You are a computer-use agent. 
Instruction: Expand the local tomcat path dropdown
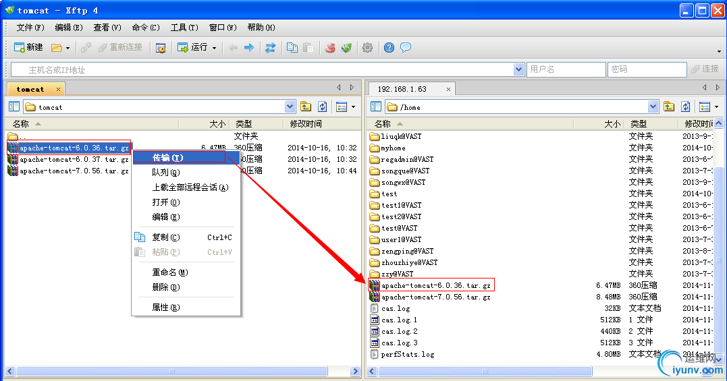290,107
